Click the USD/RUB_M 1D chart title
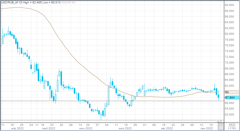This screenshot has height=131, width=240. tap(13, 3)
